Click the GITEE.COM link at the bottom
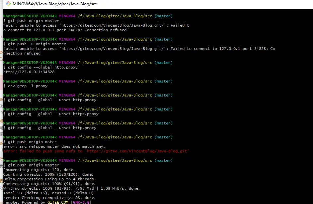Screen dimensions: 313x204 [x=58, y=202]
